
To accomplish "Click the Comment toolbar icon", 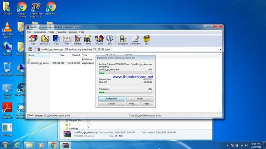I will pos(135,40).
